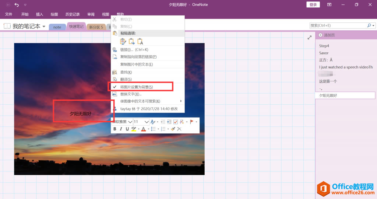Click the taytay 林 modification info entry

148,109
